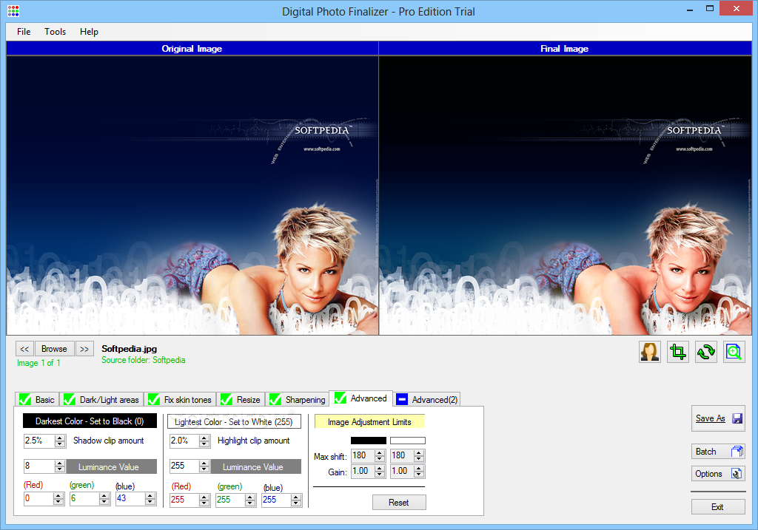Screen dimensions: 758x530
Task: Go to next image with >> button
Action: 84,349
